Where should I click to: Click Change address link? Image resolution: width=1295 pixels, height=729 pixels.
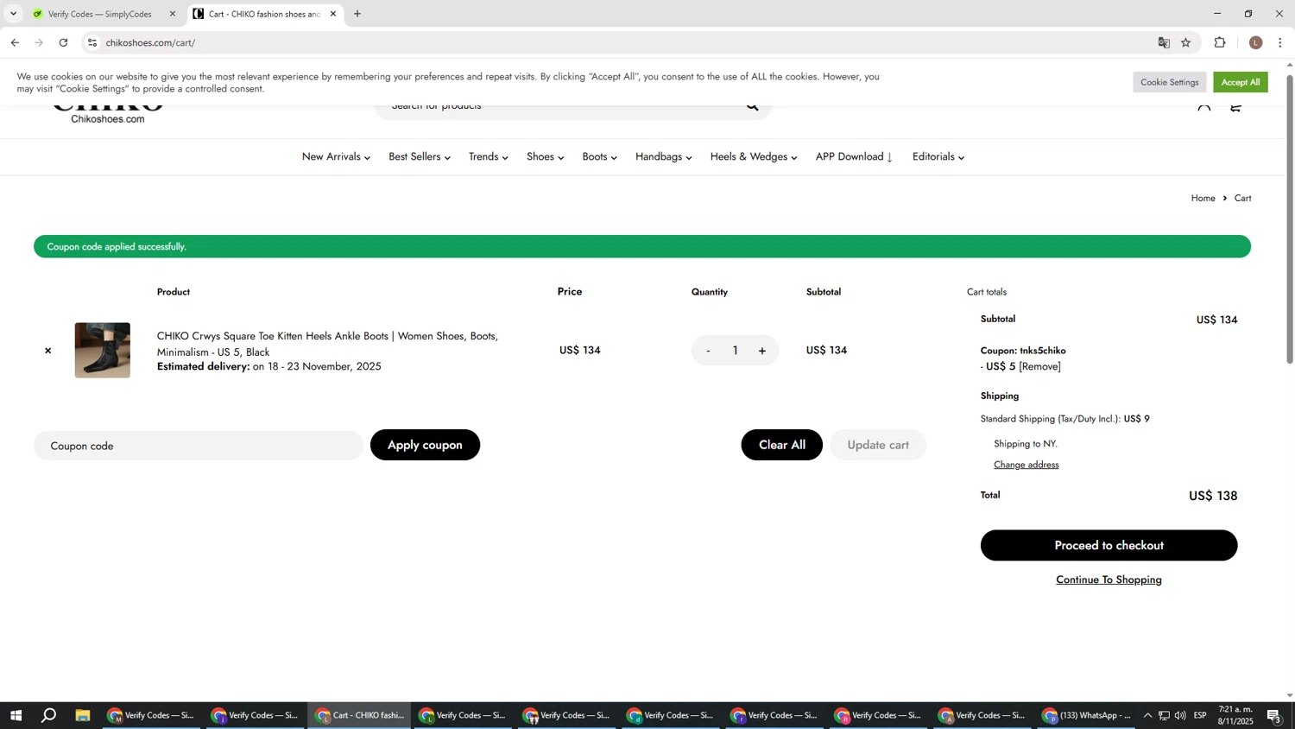click(x=1026, y=465)
